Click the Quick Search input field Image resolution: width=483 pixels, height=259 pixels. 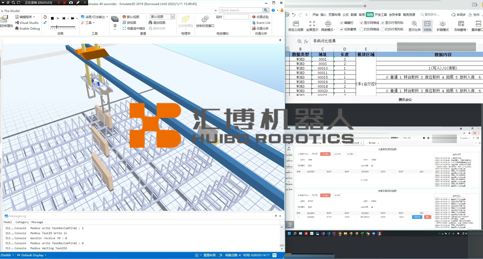point(241,10)
